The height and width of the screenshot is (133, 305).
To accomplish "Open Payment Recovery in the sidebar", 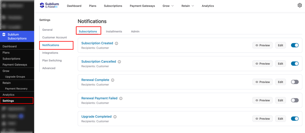I will 17,89.
